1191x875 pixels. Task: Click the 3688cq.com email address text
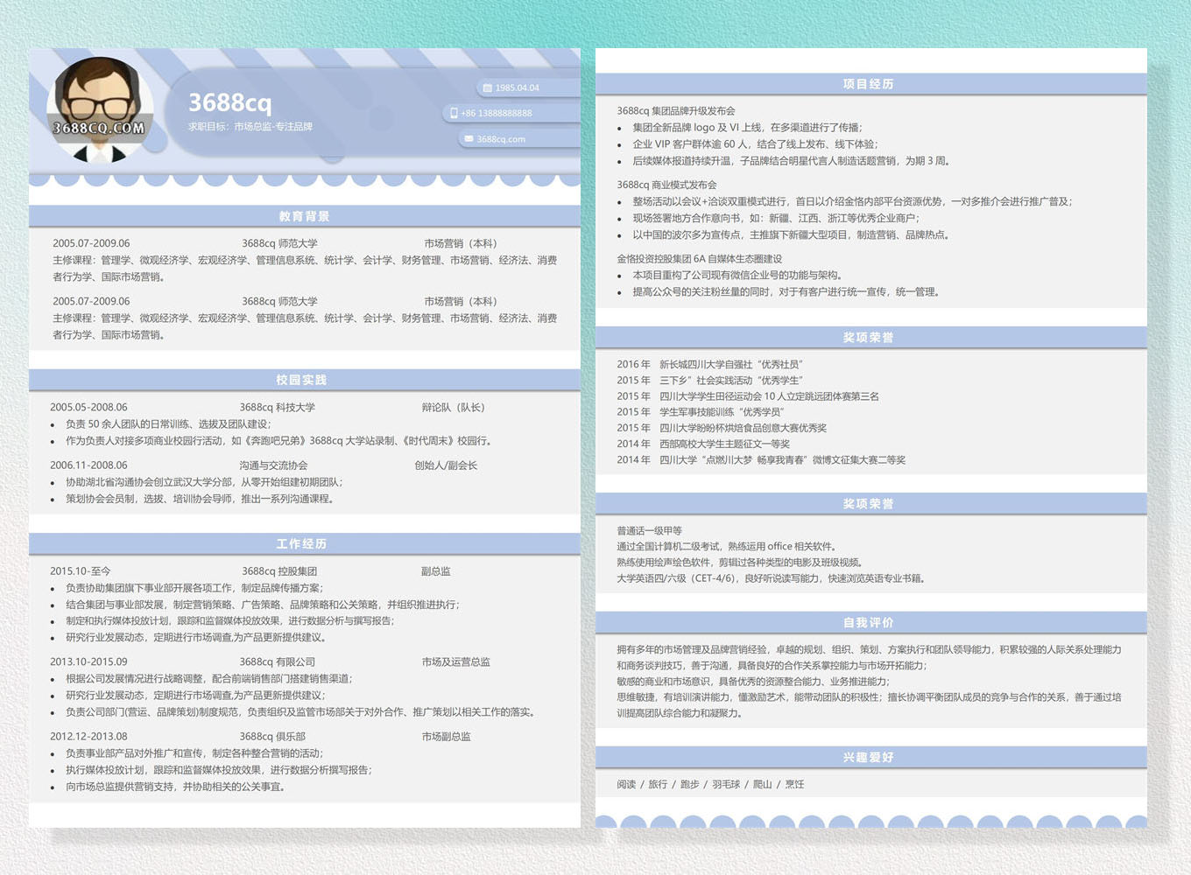[501, 139]
